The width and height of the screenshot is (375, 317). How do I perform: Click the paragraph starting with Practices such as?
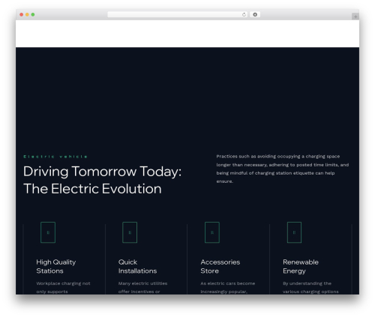pyautogui.click(x=283, y=169)
